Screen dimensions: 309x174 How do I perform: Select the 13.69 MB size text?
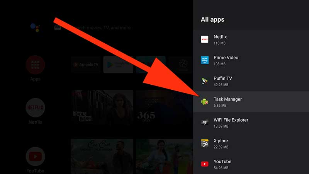pos(221,126)
